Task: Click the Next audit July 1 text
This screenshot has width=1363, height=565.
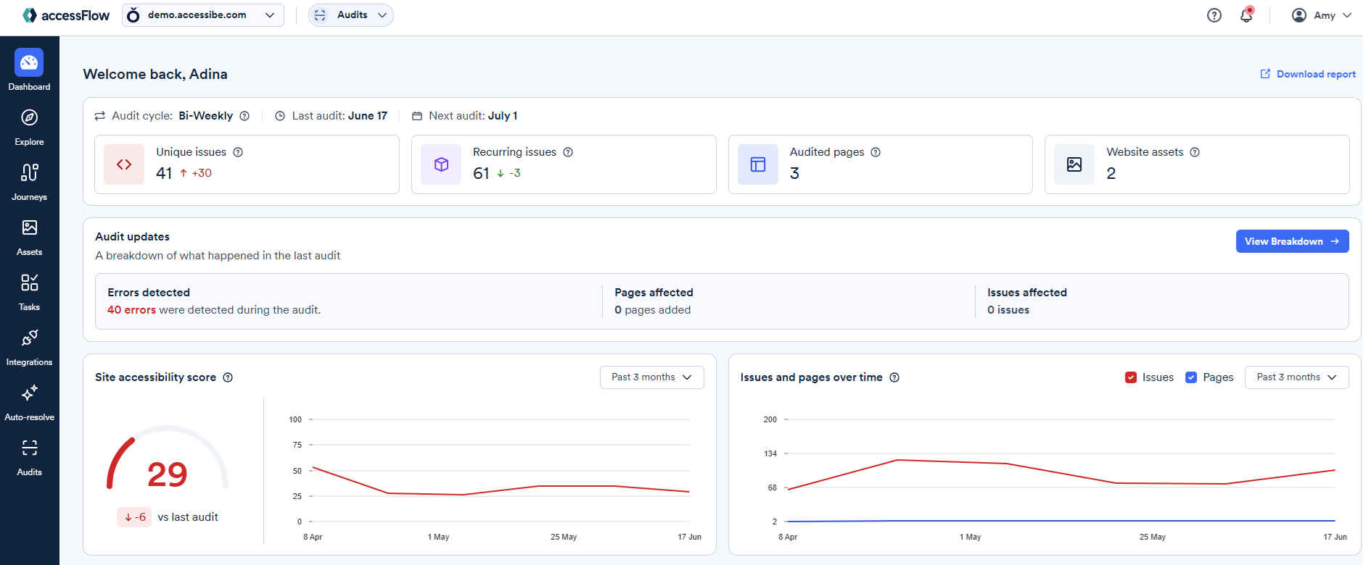Action: [x=473, y=116]
